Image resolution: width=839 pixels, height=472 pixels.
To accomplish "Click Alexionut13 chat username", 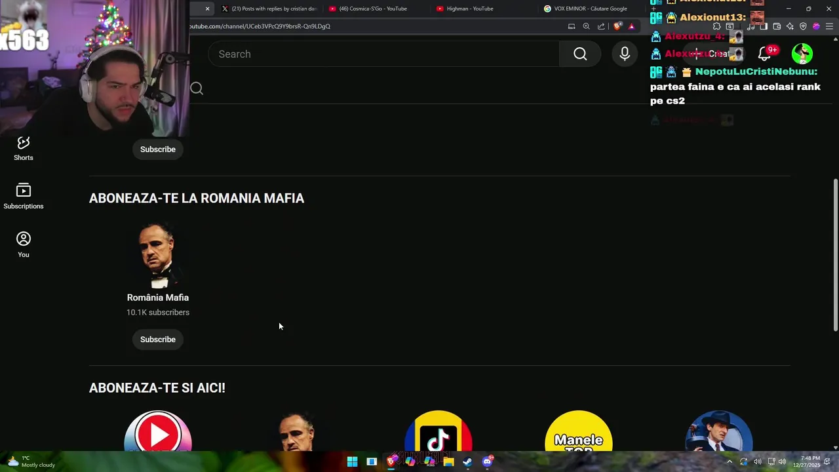I will [712, 17].
